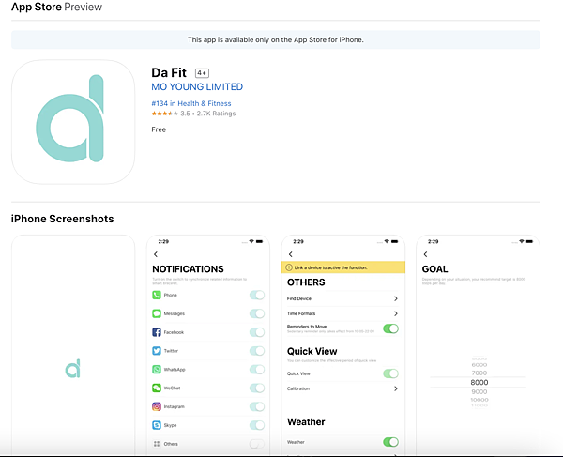Click the Facebook icon in Notifications list

coord(157,332)
